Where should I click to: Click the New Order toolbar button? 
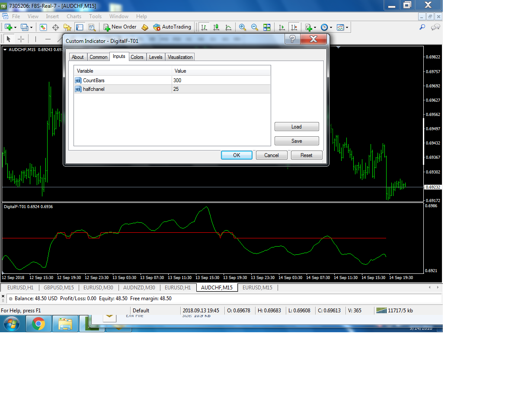(x=120, y=27)
